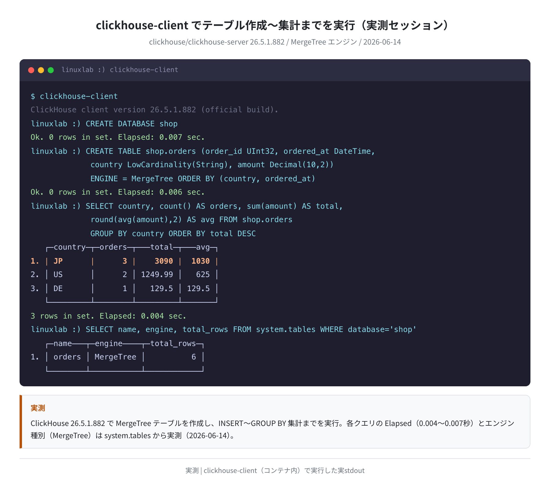Click the 'SELECT country, count() AS orders' line
Screen dimensions: 550x487
point(187,206)
